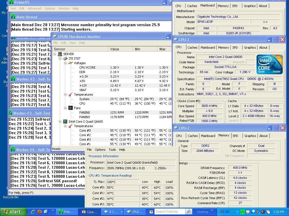Click the ITE IT87 chip icon

[65, 58]
